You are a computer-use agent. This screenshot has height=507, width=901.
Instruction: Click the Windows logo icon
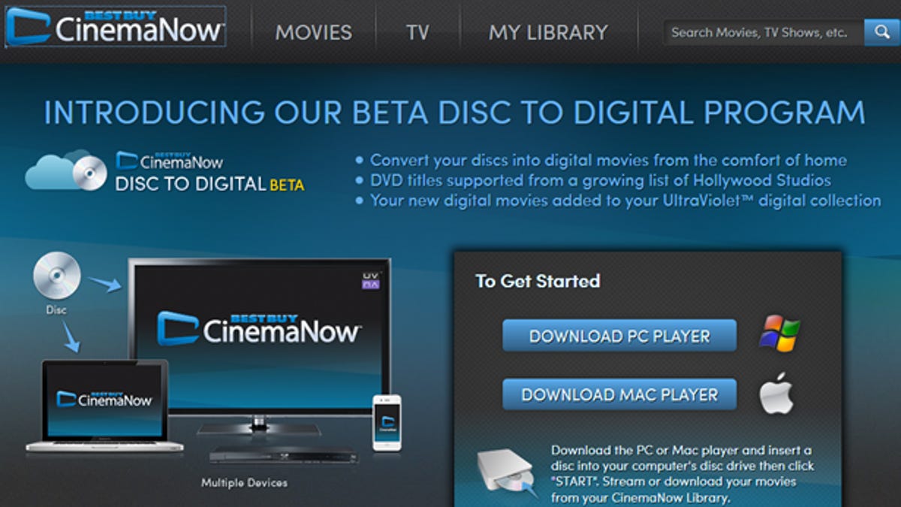tap(779, 333)
